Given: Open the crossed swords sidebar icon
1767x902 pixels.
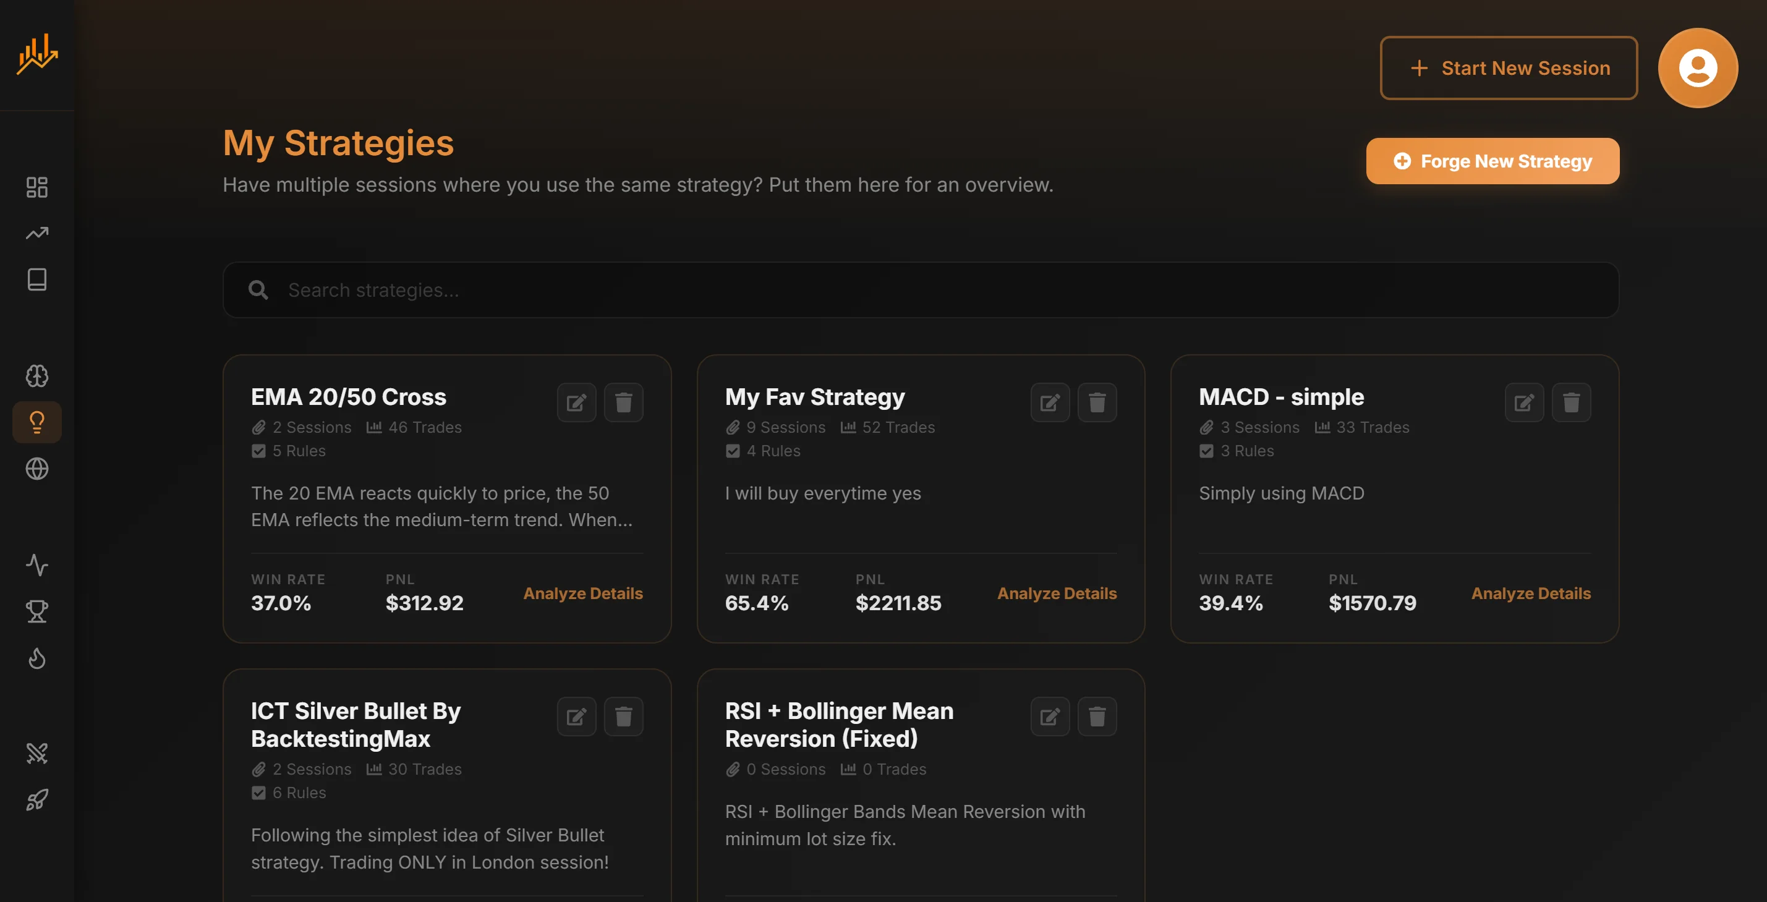Looking at the screenshot, I should [37, 753].
